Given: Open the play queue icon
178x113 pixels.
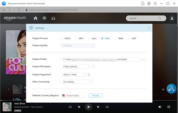Looking at the screenshot, I should coord(169,107).
